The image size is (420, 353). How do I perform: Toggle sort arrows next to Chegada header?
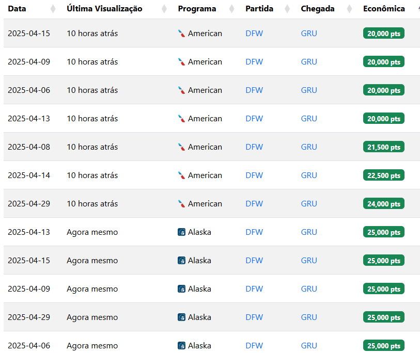(x=349, y=9)
